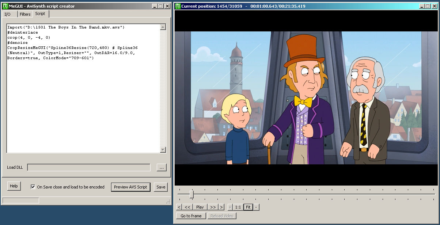The image size is (440, 225).
Task: Maximize the AviSynth script creator window
Action: pyautogui.click(x=160, y=6)
